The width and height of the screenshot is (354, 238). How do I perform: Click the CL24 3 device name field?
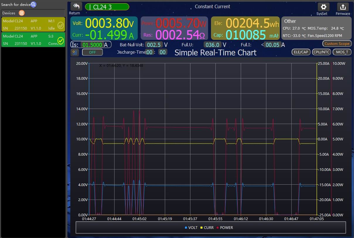pyautogui.click(x=107, y=7)
